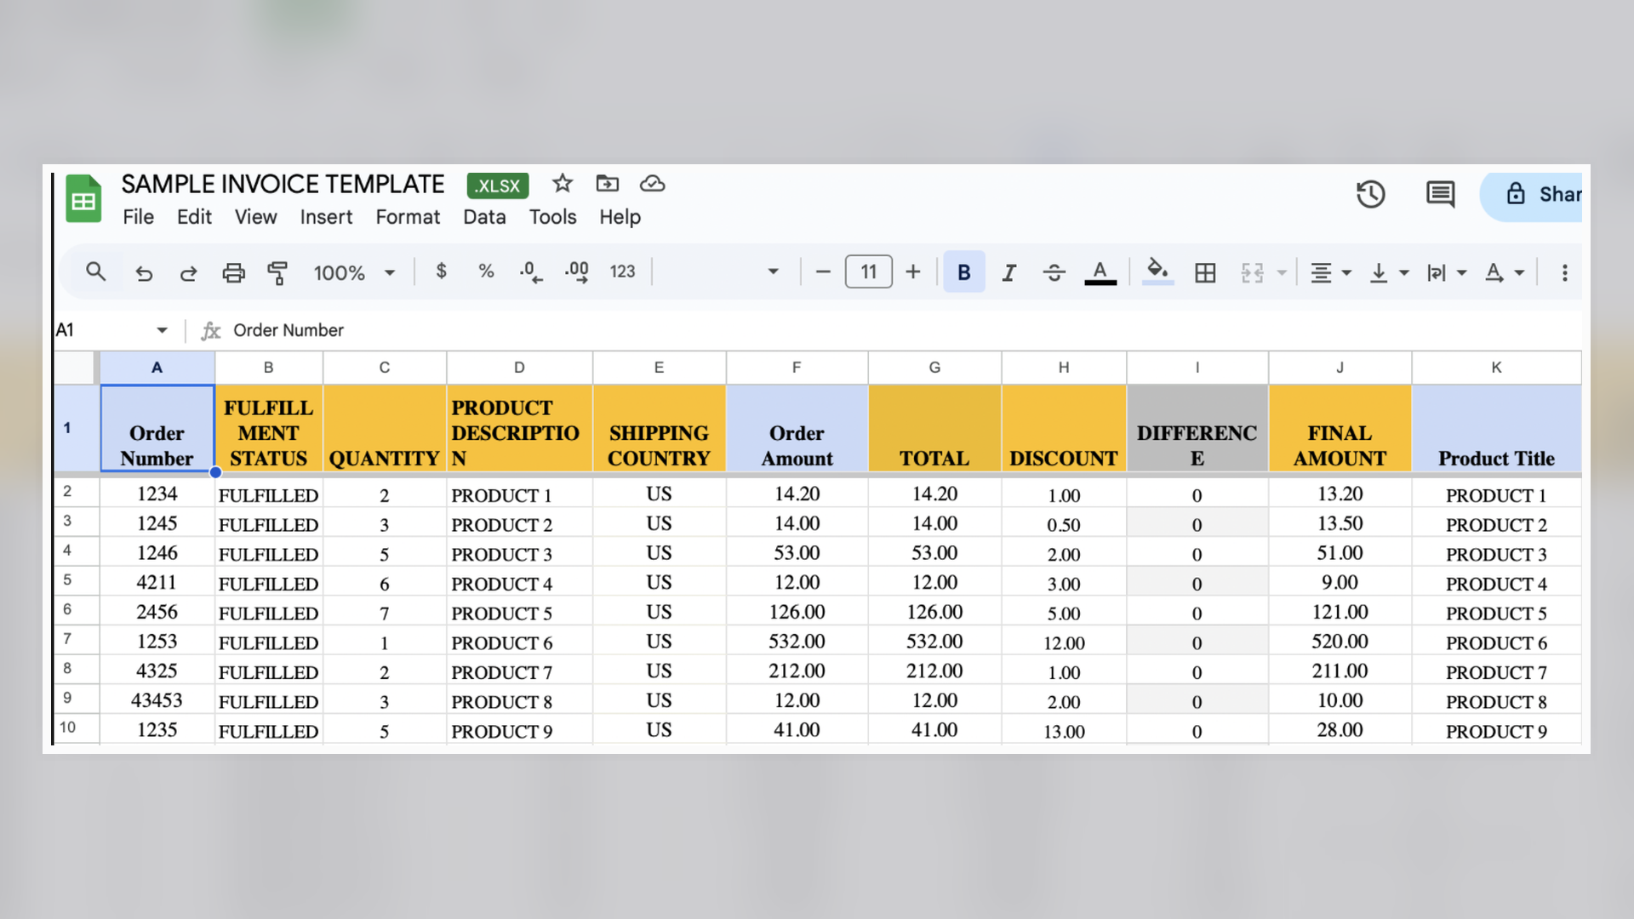Click the merge cells icon
Image resolution: width=1634 pixels, height=919 pixels.
(1252, 272)
